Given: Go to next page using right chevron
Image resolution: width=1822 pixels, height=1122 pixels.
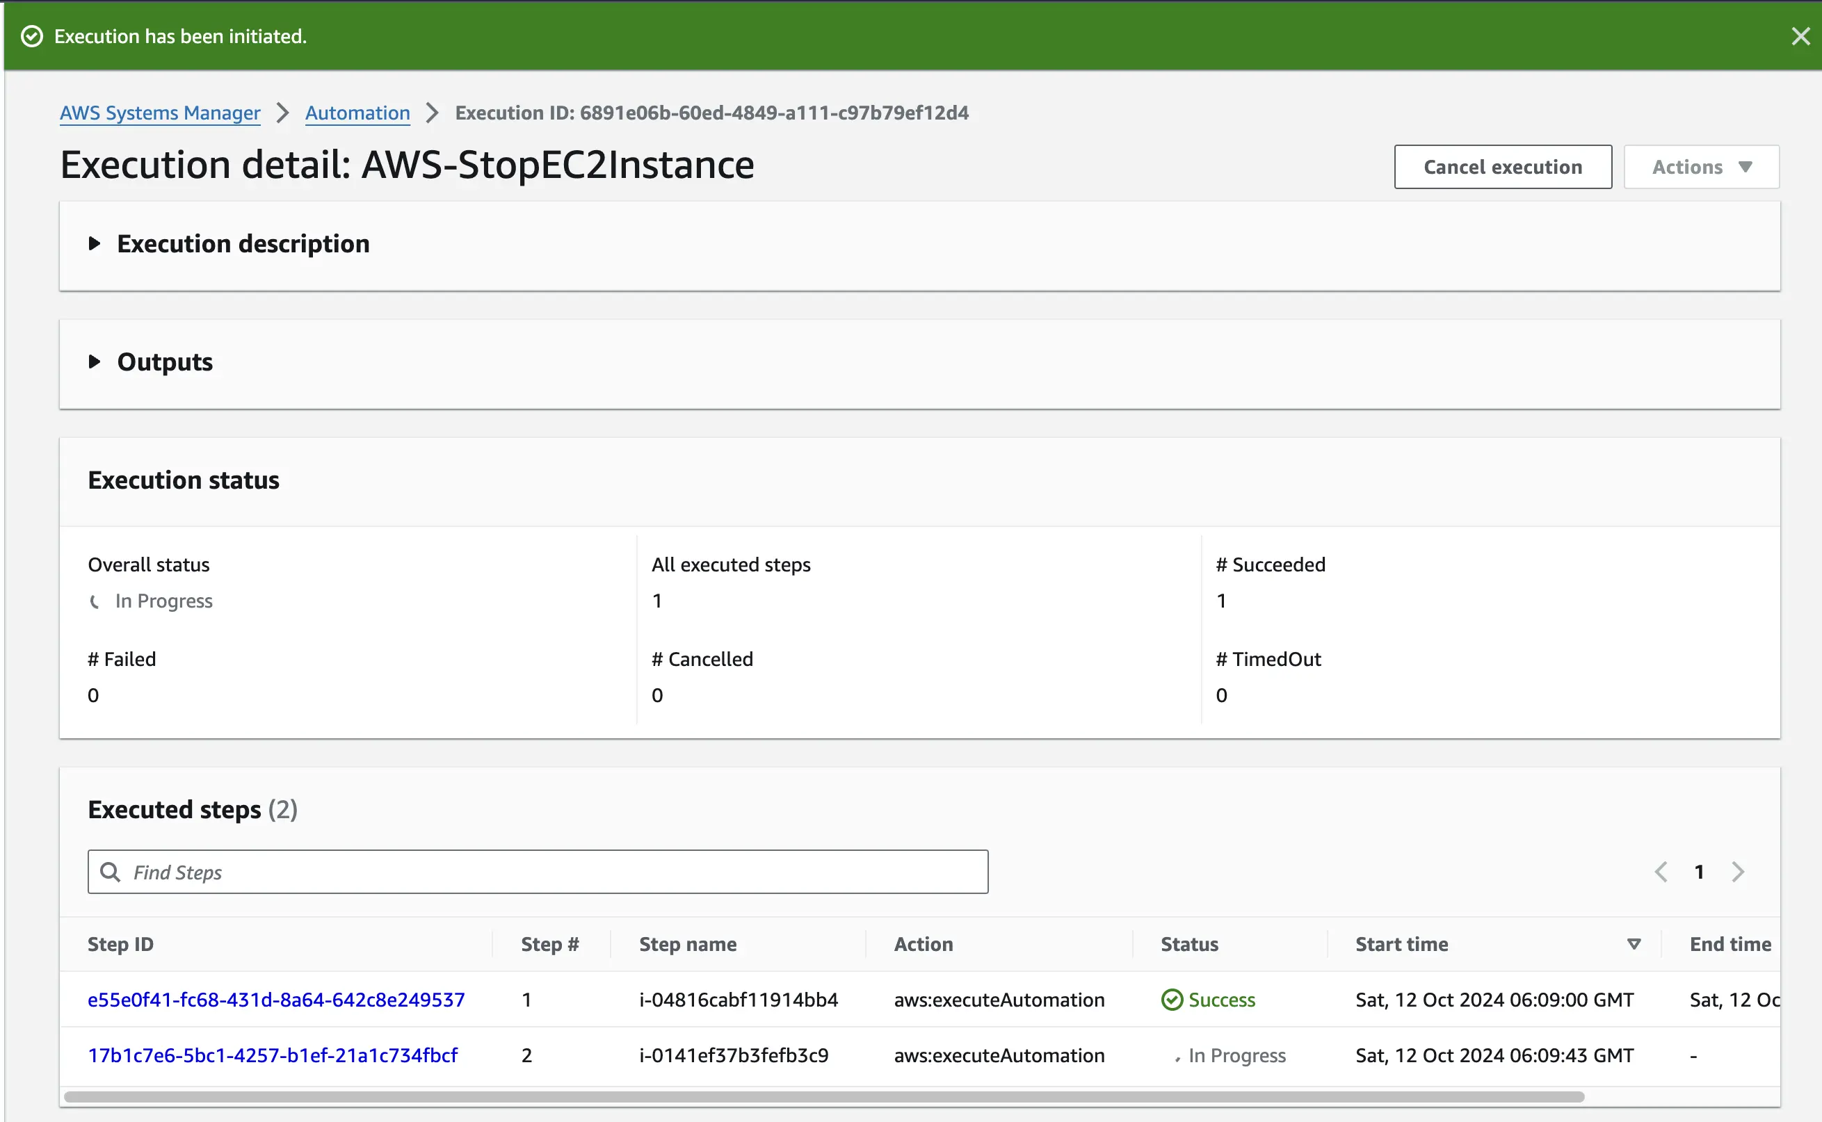Looking at the screenshot, I should (x=1737, y=871).
